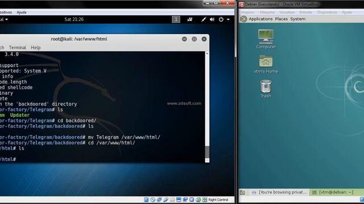The width and height of the screenshot is (364, 204).
Task: Click USB devices icon in VirtualBox status bar
Action: point(166,199)
